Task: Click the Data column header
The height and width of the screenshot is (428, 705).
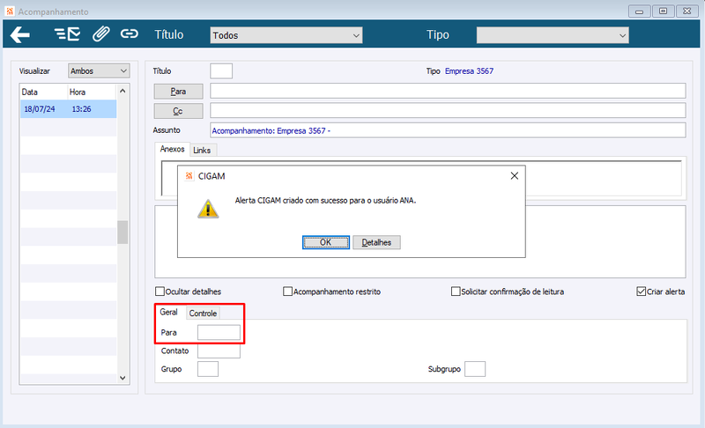Action: [43, 92]
